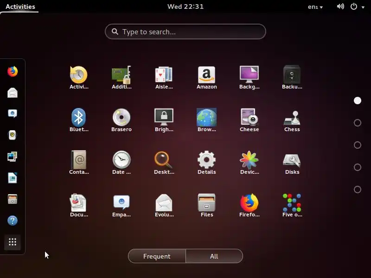Open the Details gear app
The image size is (371, 278).
coord(206,163)
